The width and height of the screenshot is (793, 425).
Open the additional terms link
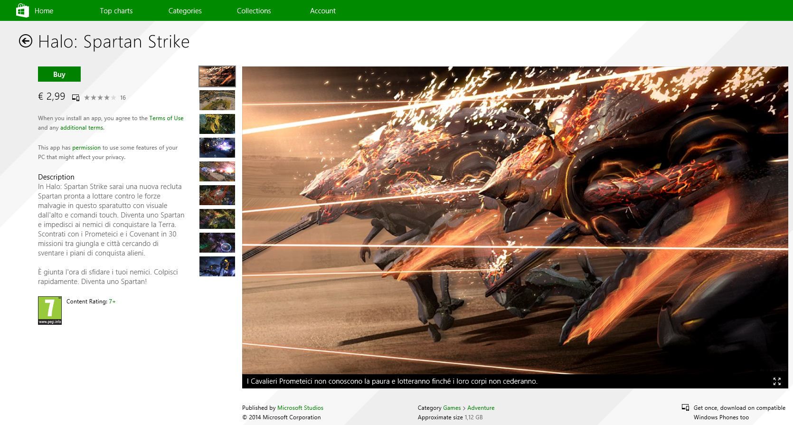pos(82,128)
